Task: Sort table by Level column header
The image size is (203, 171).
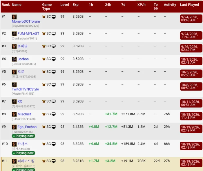Action: pyautogui.click(x=65, y=5)
